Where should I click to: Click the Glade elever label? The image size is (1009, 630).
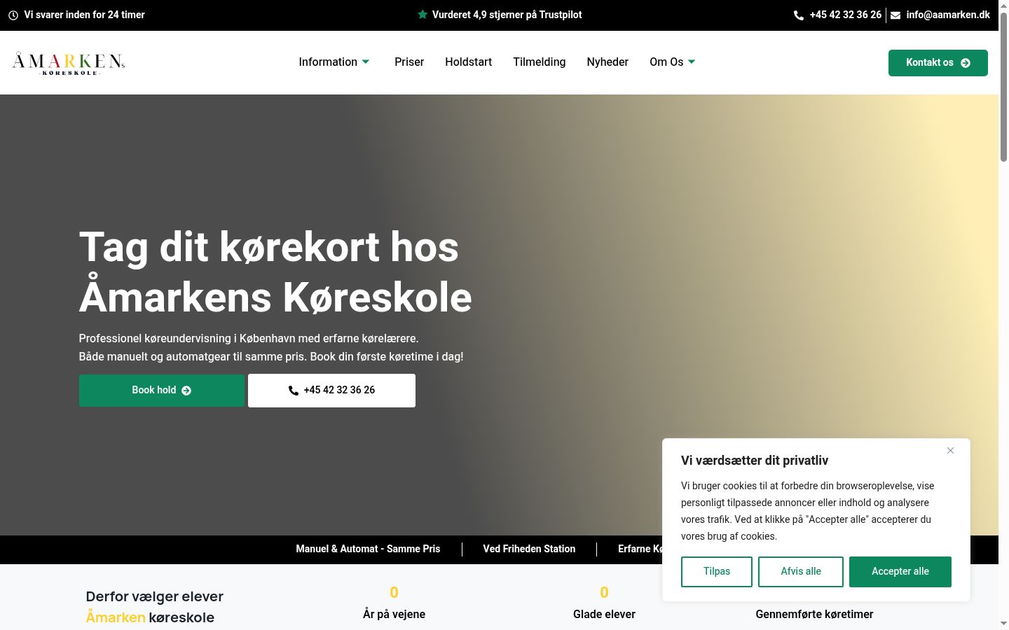(x=604, y=614)
